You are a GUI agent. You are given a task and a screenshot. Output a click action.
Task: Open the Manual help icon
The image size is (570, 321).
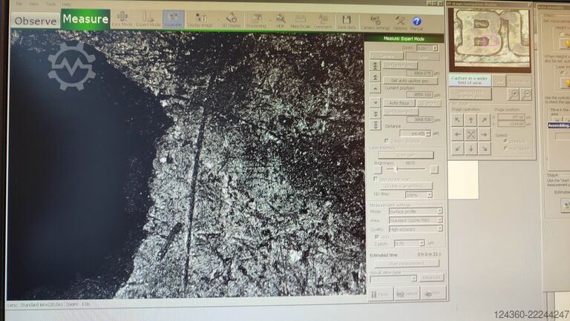416,23
